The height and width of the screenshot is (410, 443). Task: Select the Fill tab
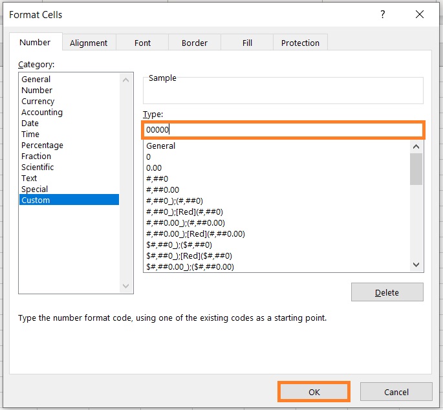pos(247,43)
